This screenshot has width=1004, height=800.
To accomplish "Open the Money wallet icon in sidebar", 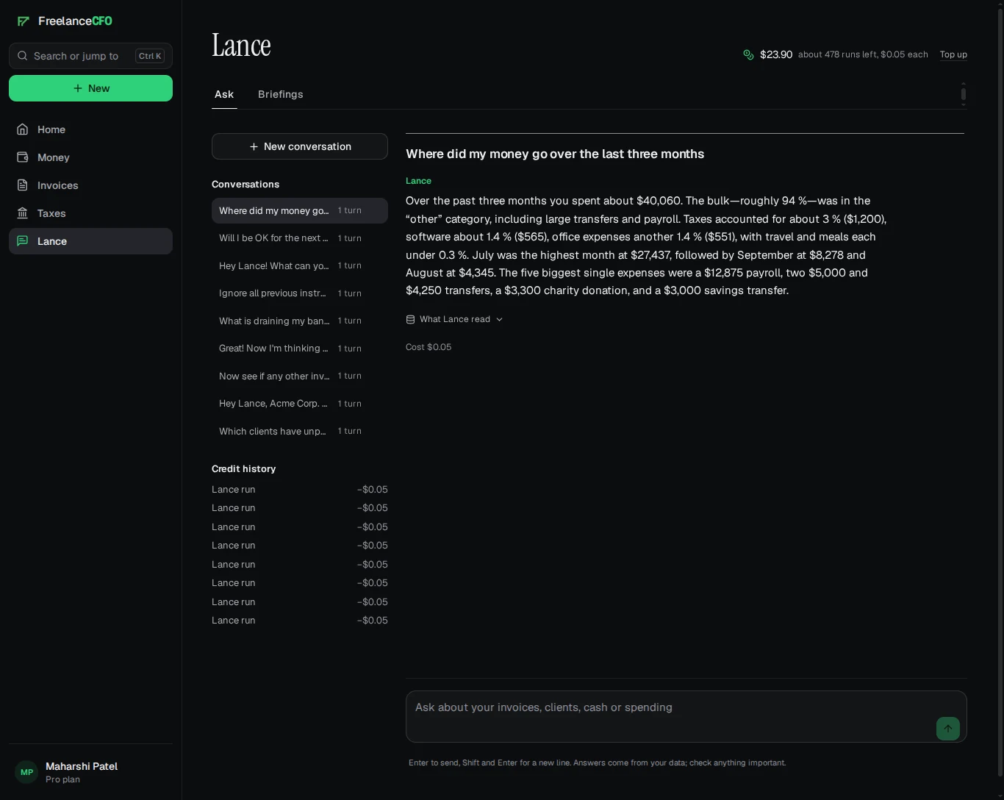I will 23,157.
